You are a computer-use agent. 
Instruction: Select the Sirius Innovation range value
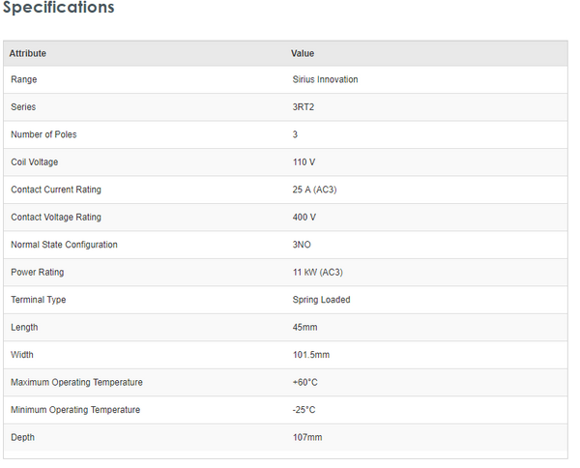(x=325, y=79)
